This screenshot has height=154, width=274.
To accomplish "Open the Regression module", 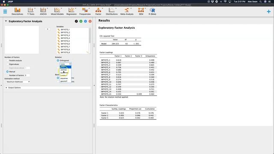I will click(71, 12).
